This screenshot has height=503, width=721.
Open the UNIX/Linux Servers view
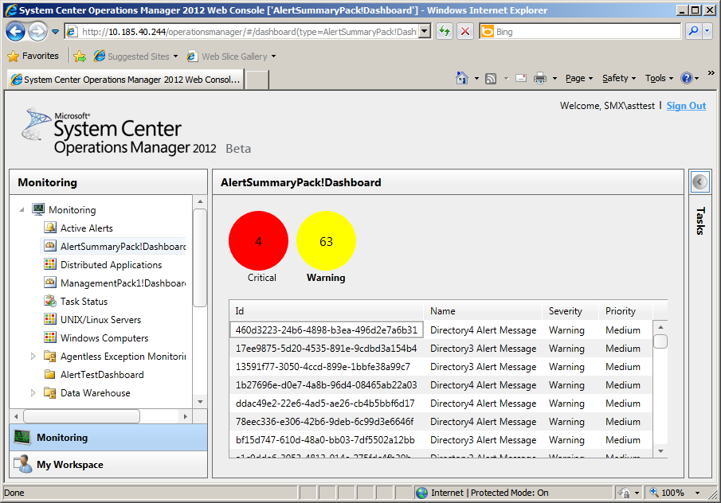click(100, 320)
